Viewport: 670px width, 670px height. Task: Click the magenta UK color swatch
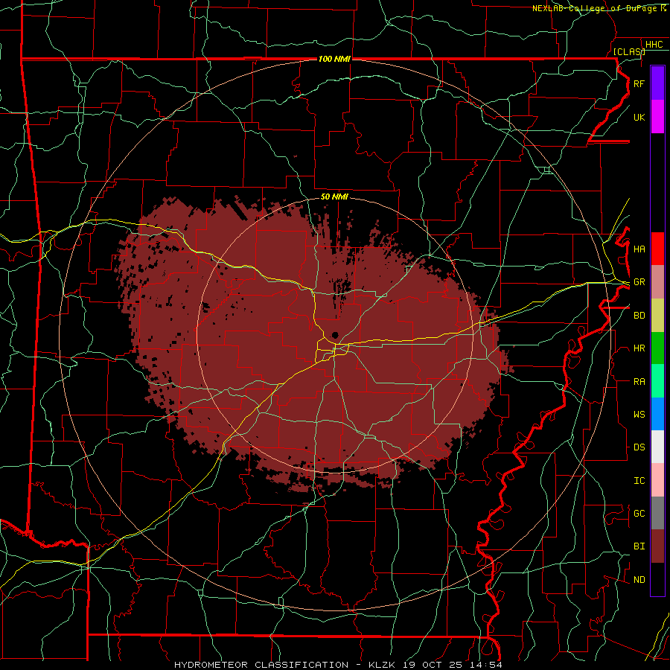coord(657,117)
